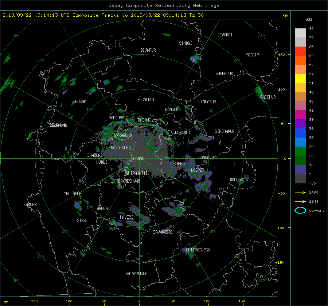Click the DAVANGERI city label

click(x=163, y=232)
